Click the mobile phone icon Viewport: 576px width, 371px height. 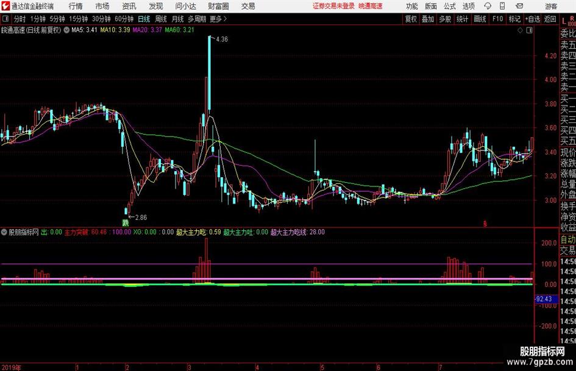tap(502, 6)
